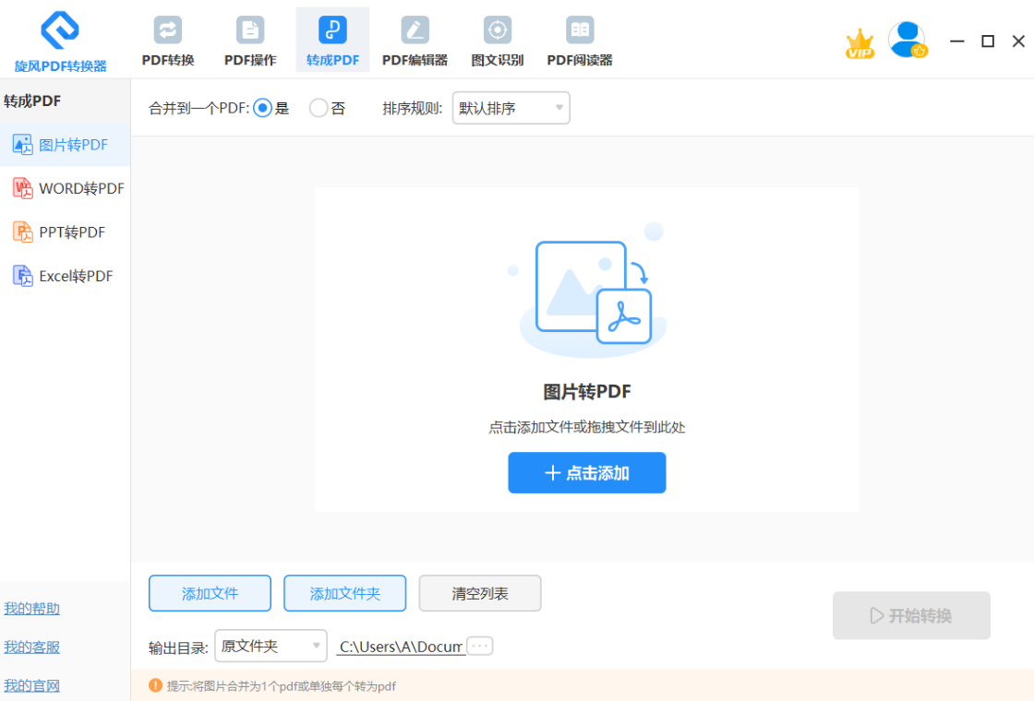Open the PDF操作 tool icon
Image resolution: width=1034 pixels, height=701 pixels.
250,30
